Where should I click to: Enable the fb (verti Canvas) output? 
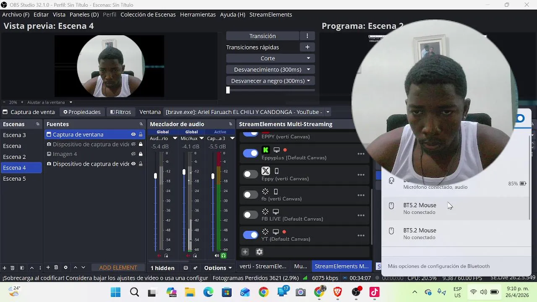coord(250,195)
